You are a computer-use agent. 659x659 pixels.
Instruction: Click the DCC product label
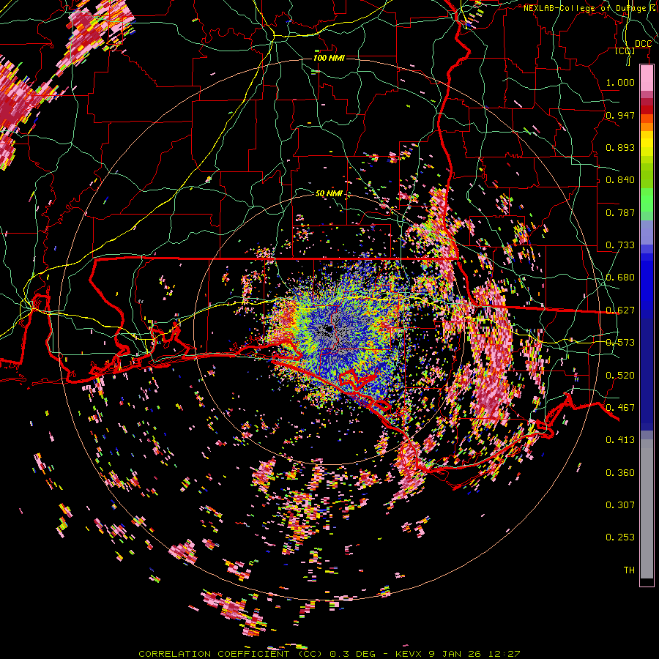(643, 44)
